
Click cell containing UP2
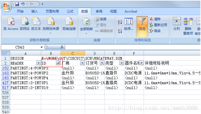coord(51,73)
